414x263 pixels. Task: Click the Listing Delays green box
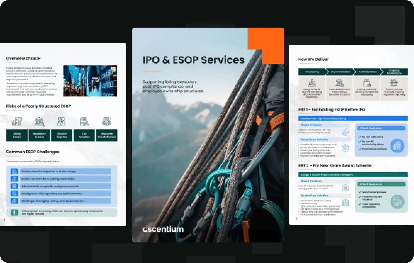(x=17, y=135)
